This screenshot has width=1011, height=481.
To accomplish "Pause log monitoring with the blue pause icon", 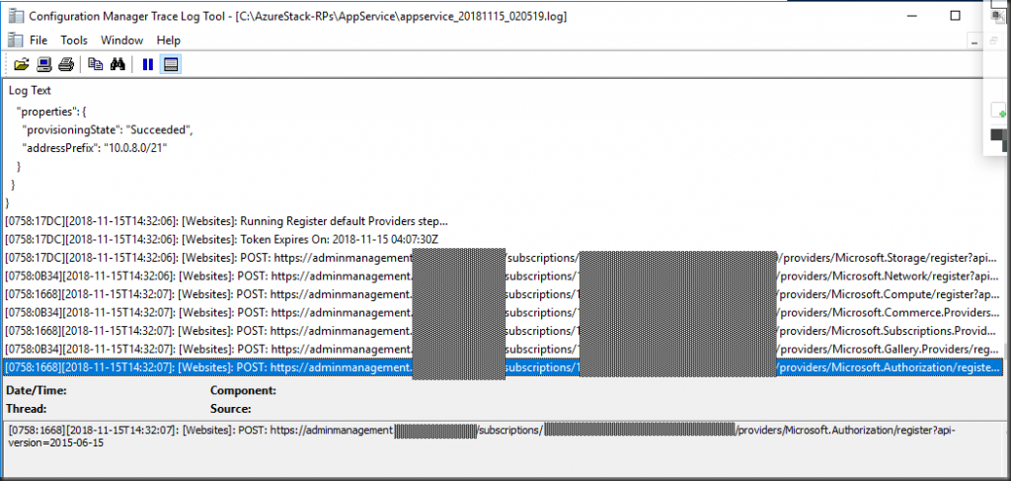I will 147,64.
